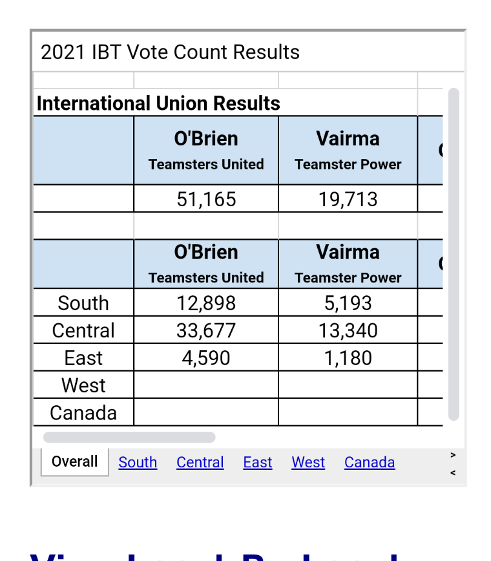Image resolution: width=491 pixels, height=561 pixels.
Task: Click the tab scroll right arrow
Action: (x=453, y=455)
